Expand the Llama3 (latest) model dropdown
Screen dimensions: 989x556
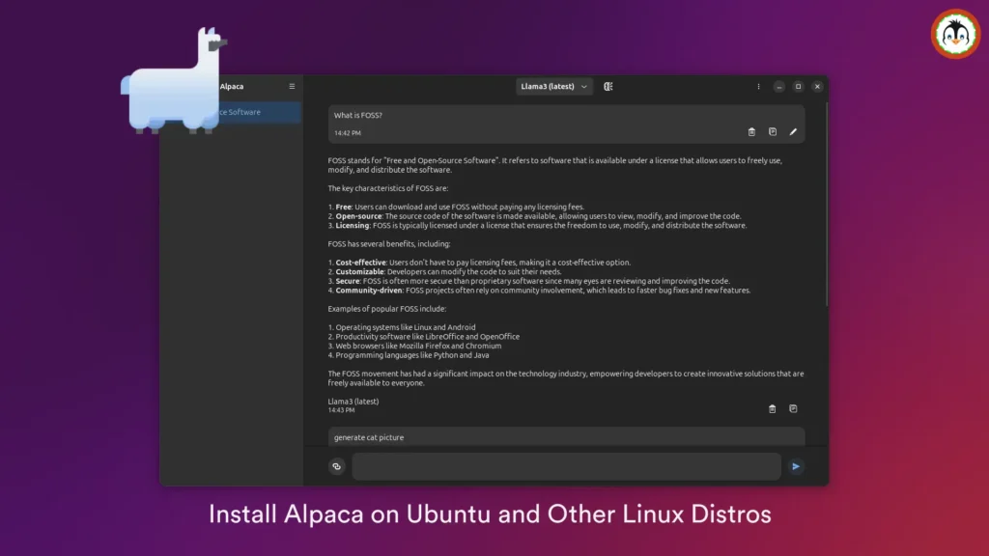point(554,87)
